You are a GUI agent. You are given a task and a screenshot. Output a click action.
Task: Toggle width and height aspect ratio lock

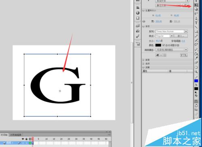144,21
